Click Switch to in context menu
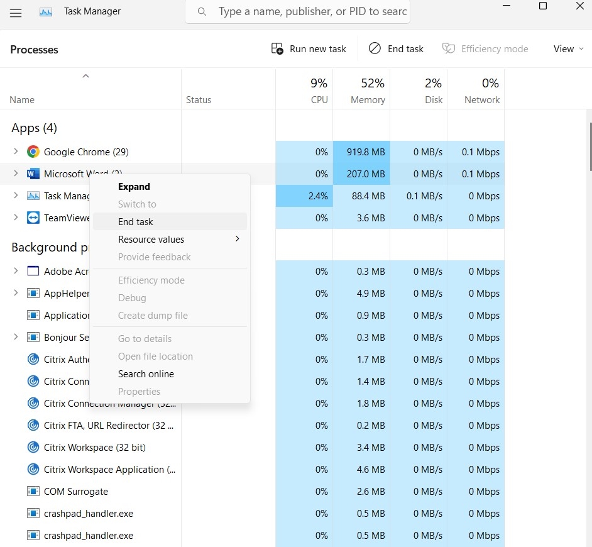 170,204
